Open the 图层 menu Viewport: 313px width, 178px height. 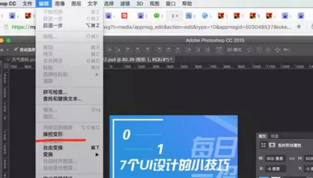click(x=76, y=3)
